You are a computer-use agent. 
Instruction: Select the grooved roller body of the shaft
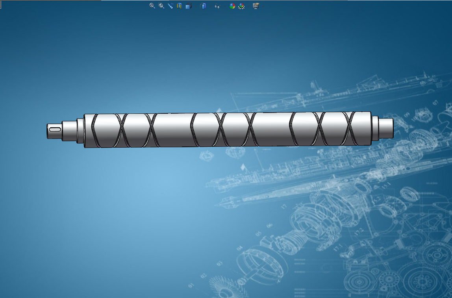[228, 130]
